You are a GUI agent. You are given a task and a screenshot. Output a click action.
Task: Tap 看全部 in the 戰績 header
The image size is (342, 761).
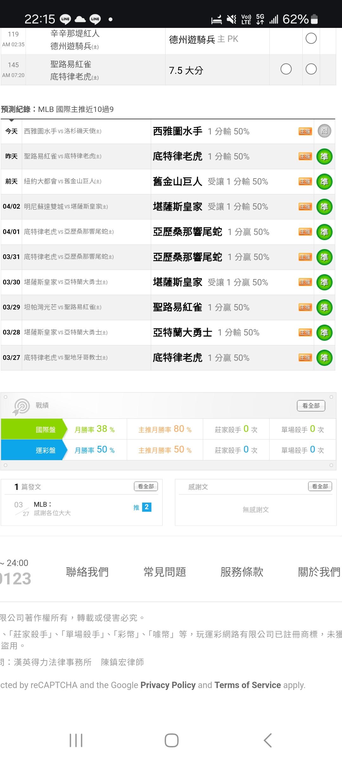click(x=311, y=406)
